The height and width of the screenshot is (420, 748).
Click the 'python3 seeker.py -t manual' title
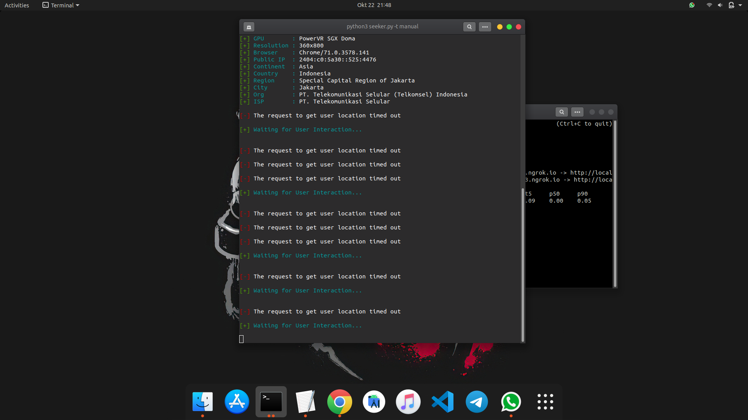click(382, 26)
